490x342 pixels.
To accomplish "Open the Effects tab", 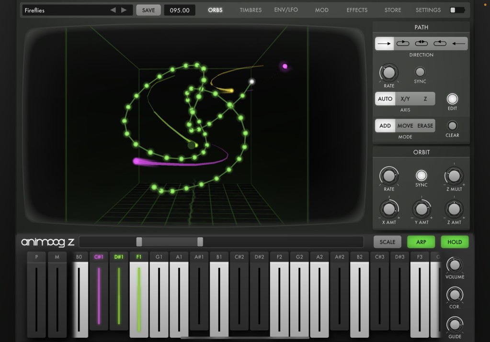I will [x=357, y=10].
